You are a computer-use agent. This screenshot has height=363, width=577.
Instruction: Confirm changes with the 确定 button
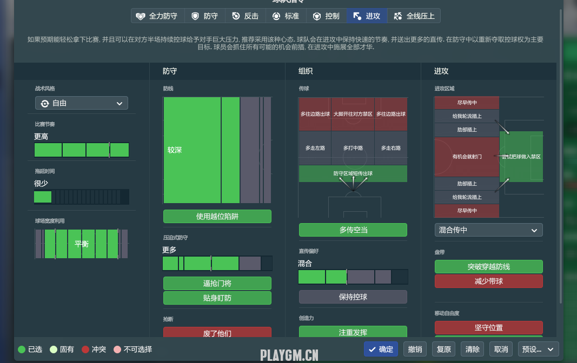pos(381,349)
